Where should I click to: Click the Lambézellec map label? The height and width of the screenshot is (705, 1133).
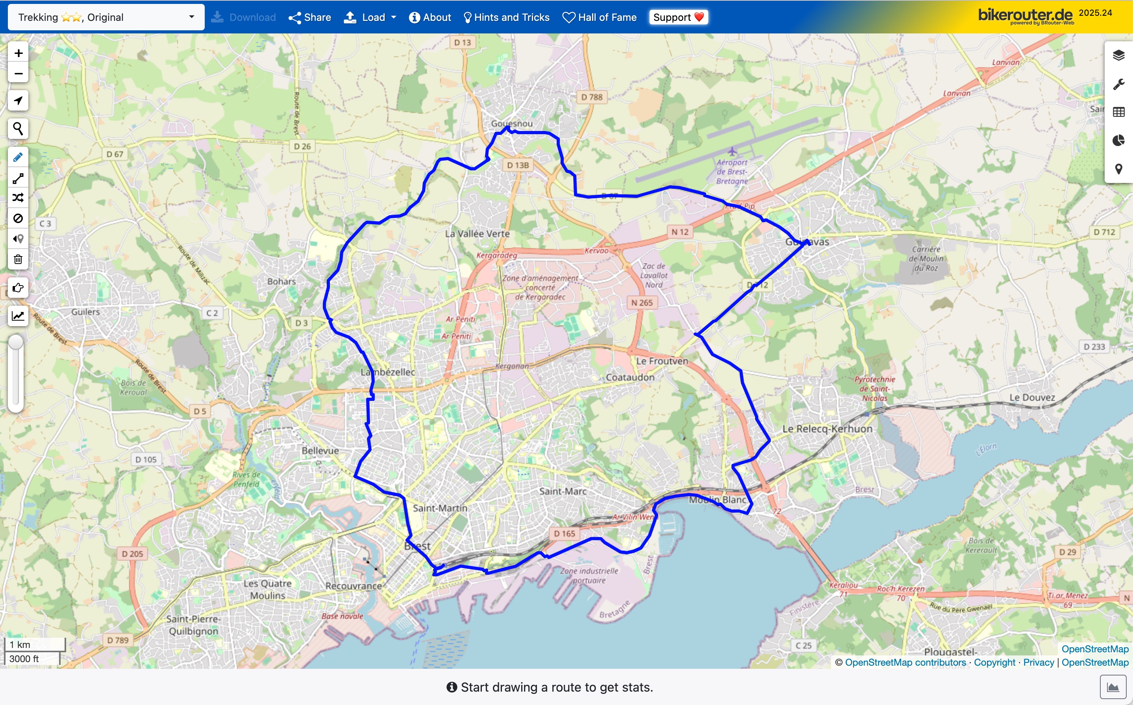click(x=388, y=372)
